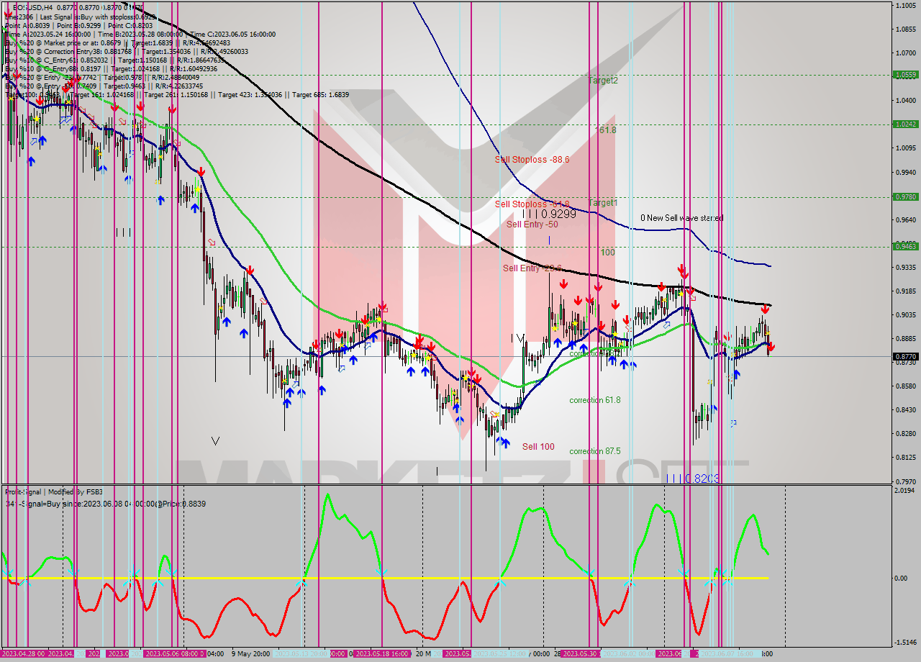Click the 0.9463 green price tag
921x662 pixels.
pos(904,246)
